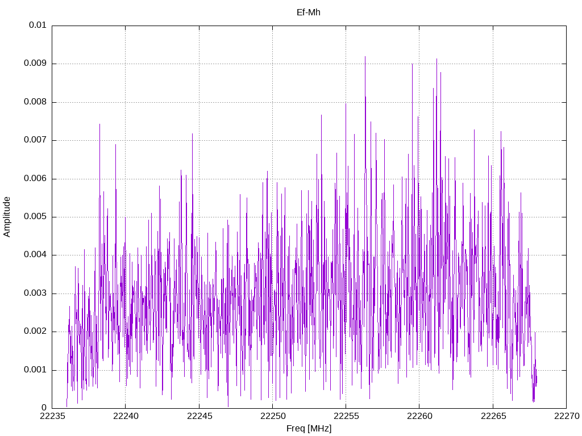Click the x-axis tick label 22260

pos(420,416)
